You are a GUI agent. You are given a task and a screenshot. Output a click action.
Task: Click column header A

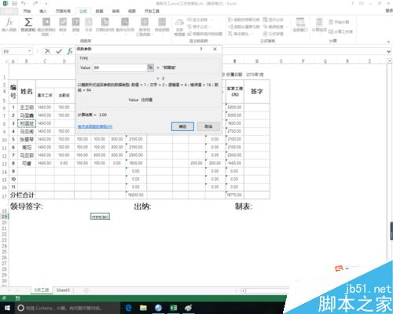[13, 61]
